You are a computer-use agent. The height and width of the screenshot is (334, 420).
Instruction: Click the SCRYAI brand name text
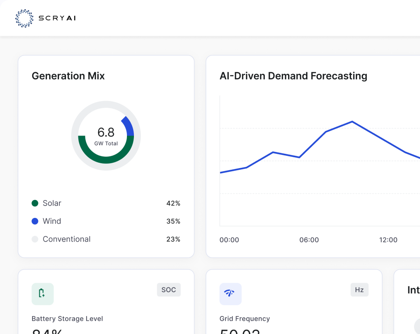click(x=57, y=18)
